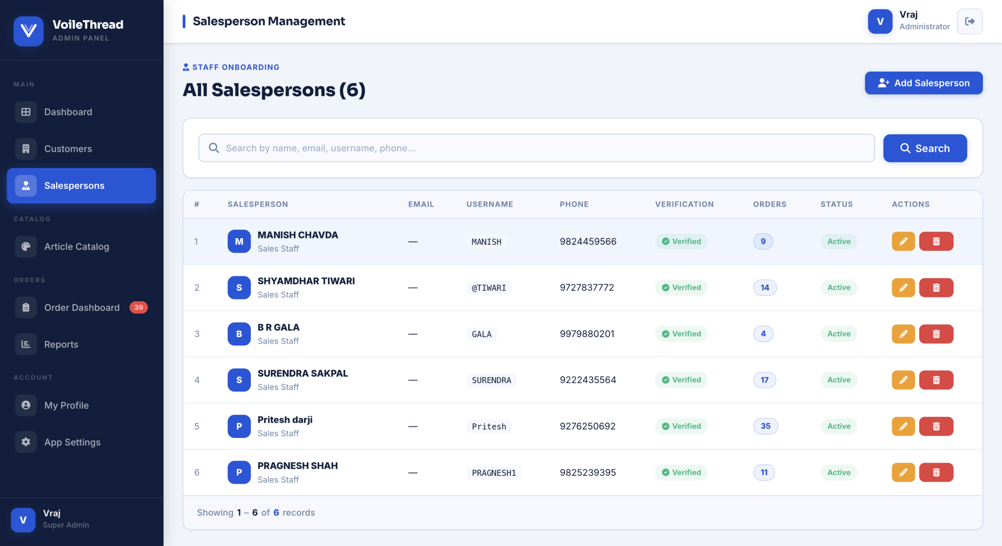The image size is (1002, 546).
Task: Delete SHYAMDHAR TIWARI using the trash icon
Action: 936,288
